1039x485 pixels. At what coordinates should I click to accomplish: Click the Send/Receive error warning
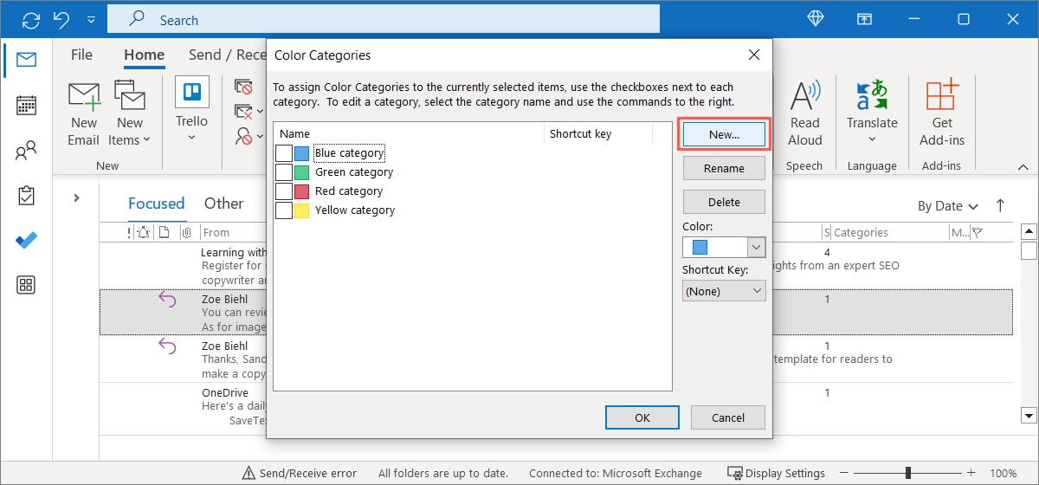(x=300, y=473)
